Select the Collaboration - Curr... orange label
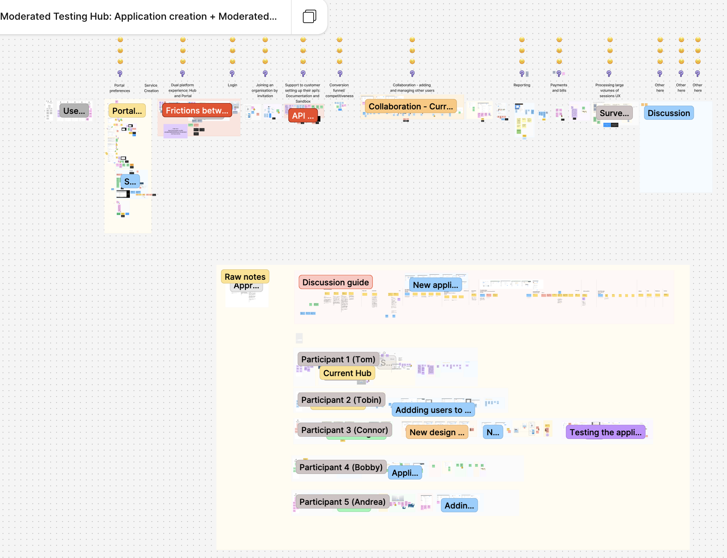This screenshot has height=558, width=727. (410, 106)
